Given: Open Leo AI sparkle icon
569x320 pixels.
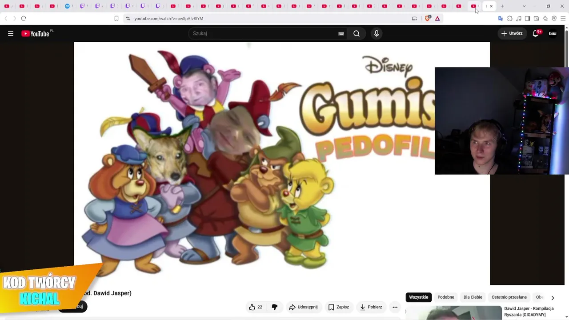Looking at the screenshot, I should pyautogui.click(x=545, y=18).
